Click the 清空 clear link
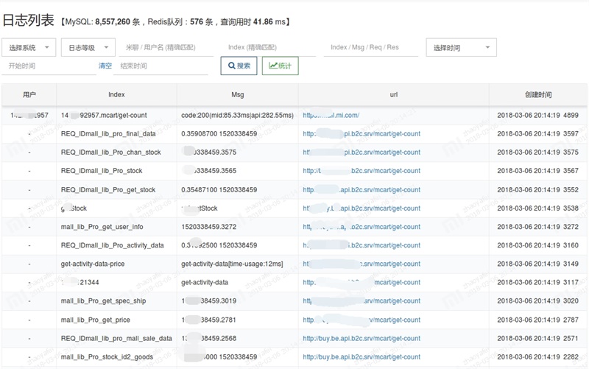589x369 pixels. [105, 66]
